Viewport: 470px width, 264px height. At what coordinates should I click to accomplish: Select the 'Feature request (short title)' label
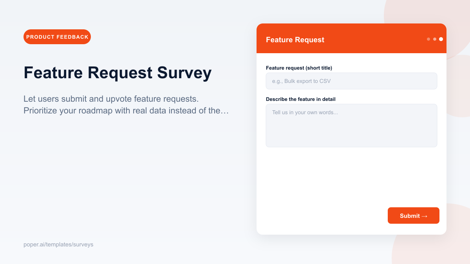point(299,68)
